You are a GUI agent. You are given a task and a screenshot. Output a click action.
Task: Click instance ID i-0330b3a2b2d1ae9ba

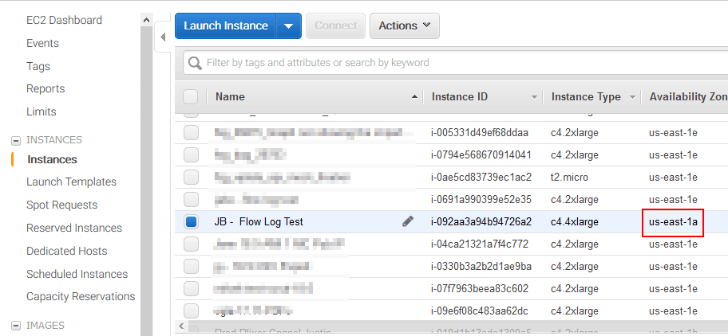481,267
